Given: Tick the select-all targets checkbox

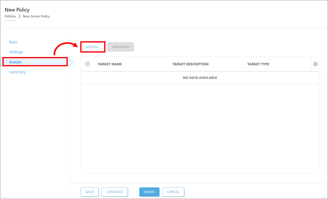Looking at the screenshot, I should click(88, 64).
